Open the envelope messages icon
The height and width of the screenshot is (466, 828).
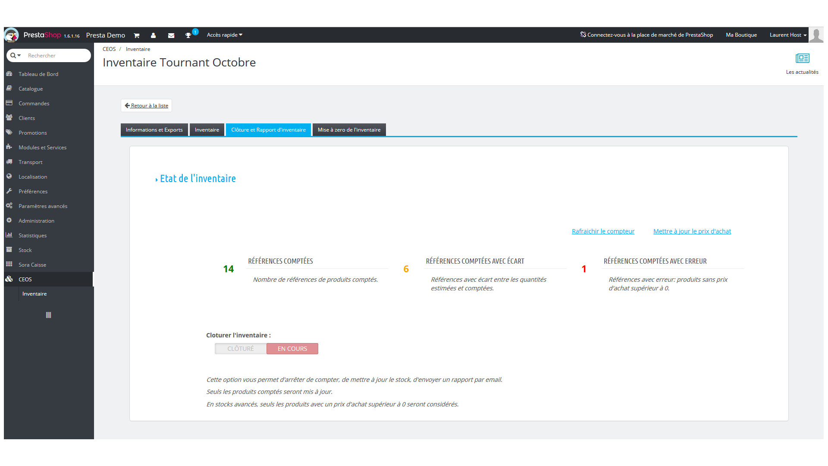point(171,35)
